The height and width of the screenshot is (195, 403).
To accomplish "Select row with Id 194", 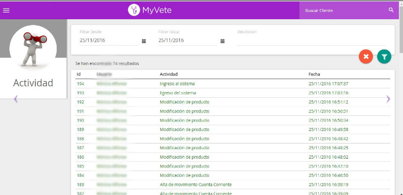I will [232, 84].
